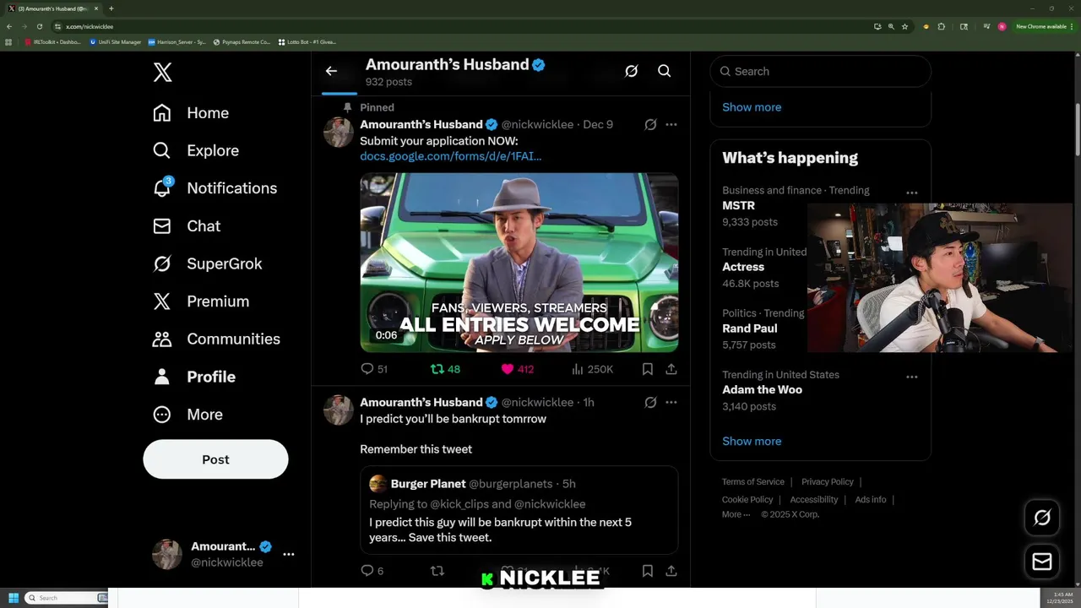Image resolution: width=1081 pixels, height=608 pixels.
Task: Open the Privacy Policy link
Action: pyautogui.click(x=828, y=482)
